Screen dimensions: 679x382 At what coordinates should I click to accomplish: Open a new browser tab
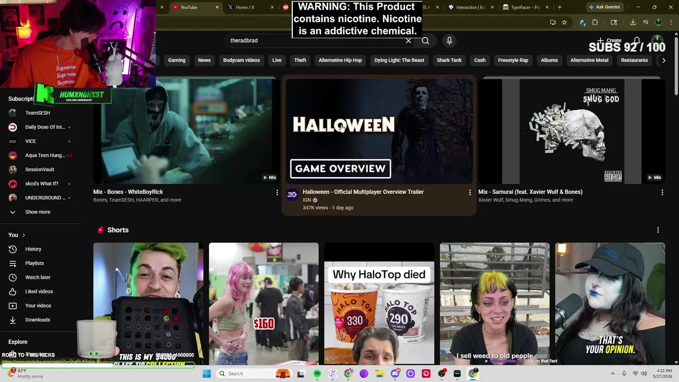tap(560, 7)
